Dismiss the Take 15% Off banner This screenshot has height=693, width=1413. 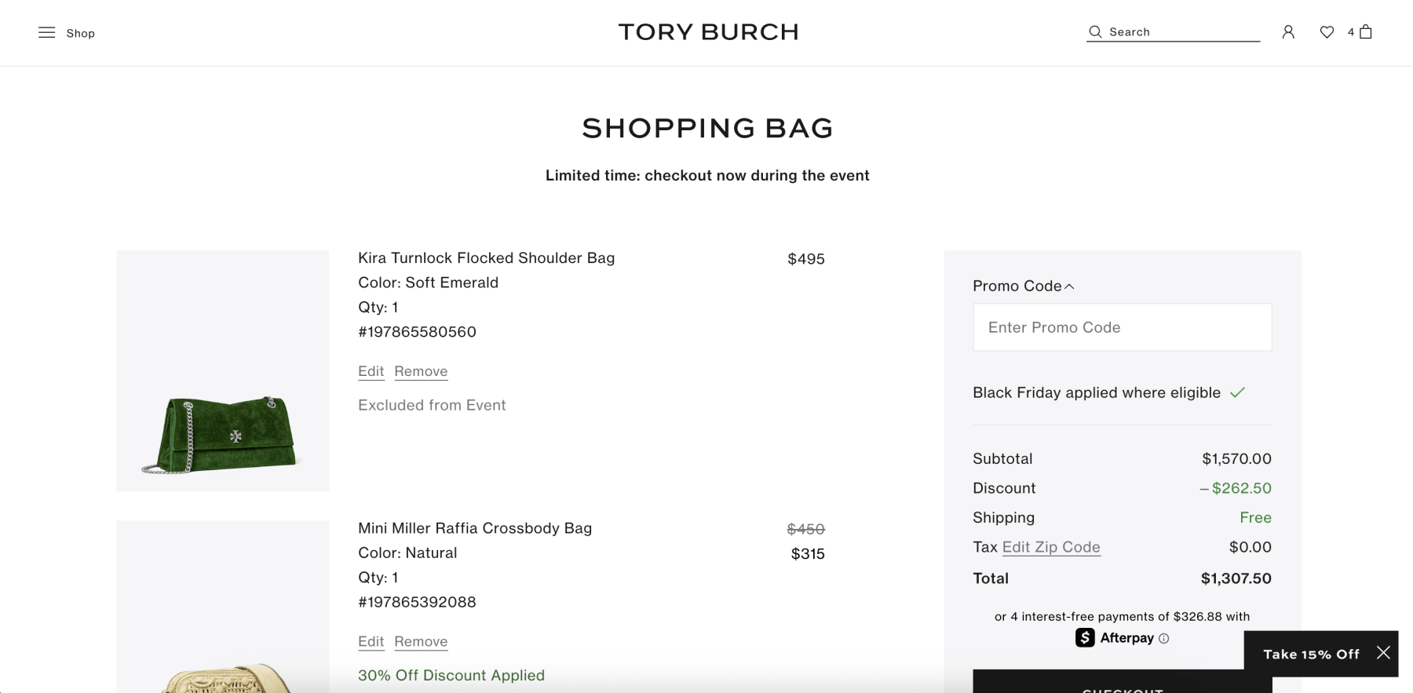[1383, 653]
